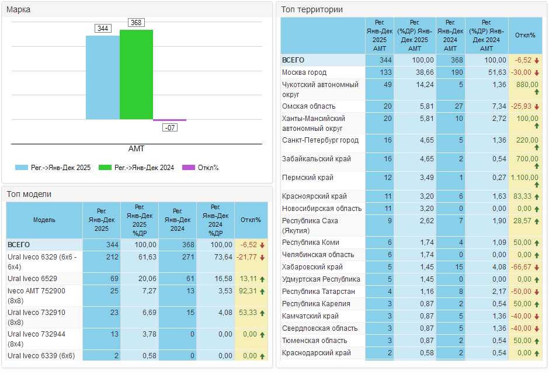Click red down arrow in Москва город row
Viewport: 549px width, 388px height.
pos(537,73)
